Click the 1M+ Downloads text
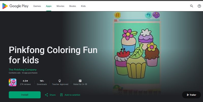 [x=42, y=82]
